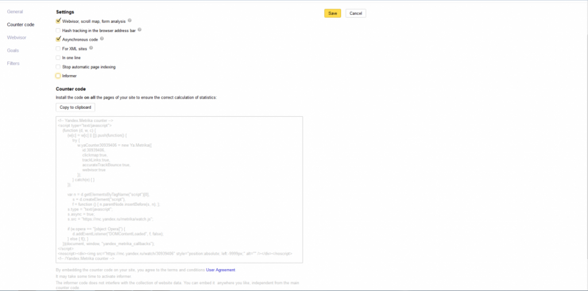Click the 'id:30939406' line in the code
Viewport: 588px width, 291px height.
point(94,150)
